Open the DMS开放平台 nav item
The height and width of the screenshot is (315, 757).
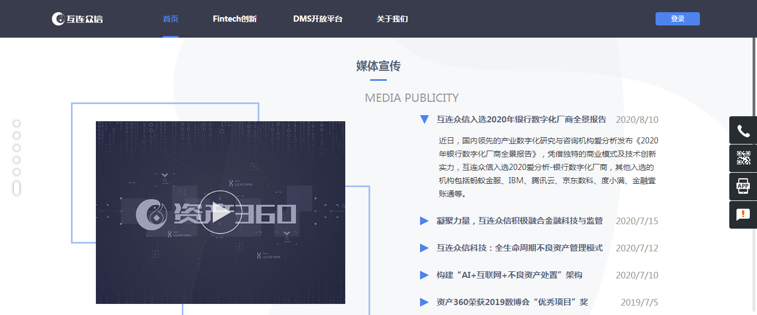[x=318, y=19]
